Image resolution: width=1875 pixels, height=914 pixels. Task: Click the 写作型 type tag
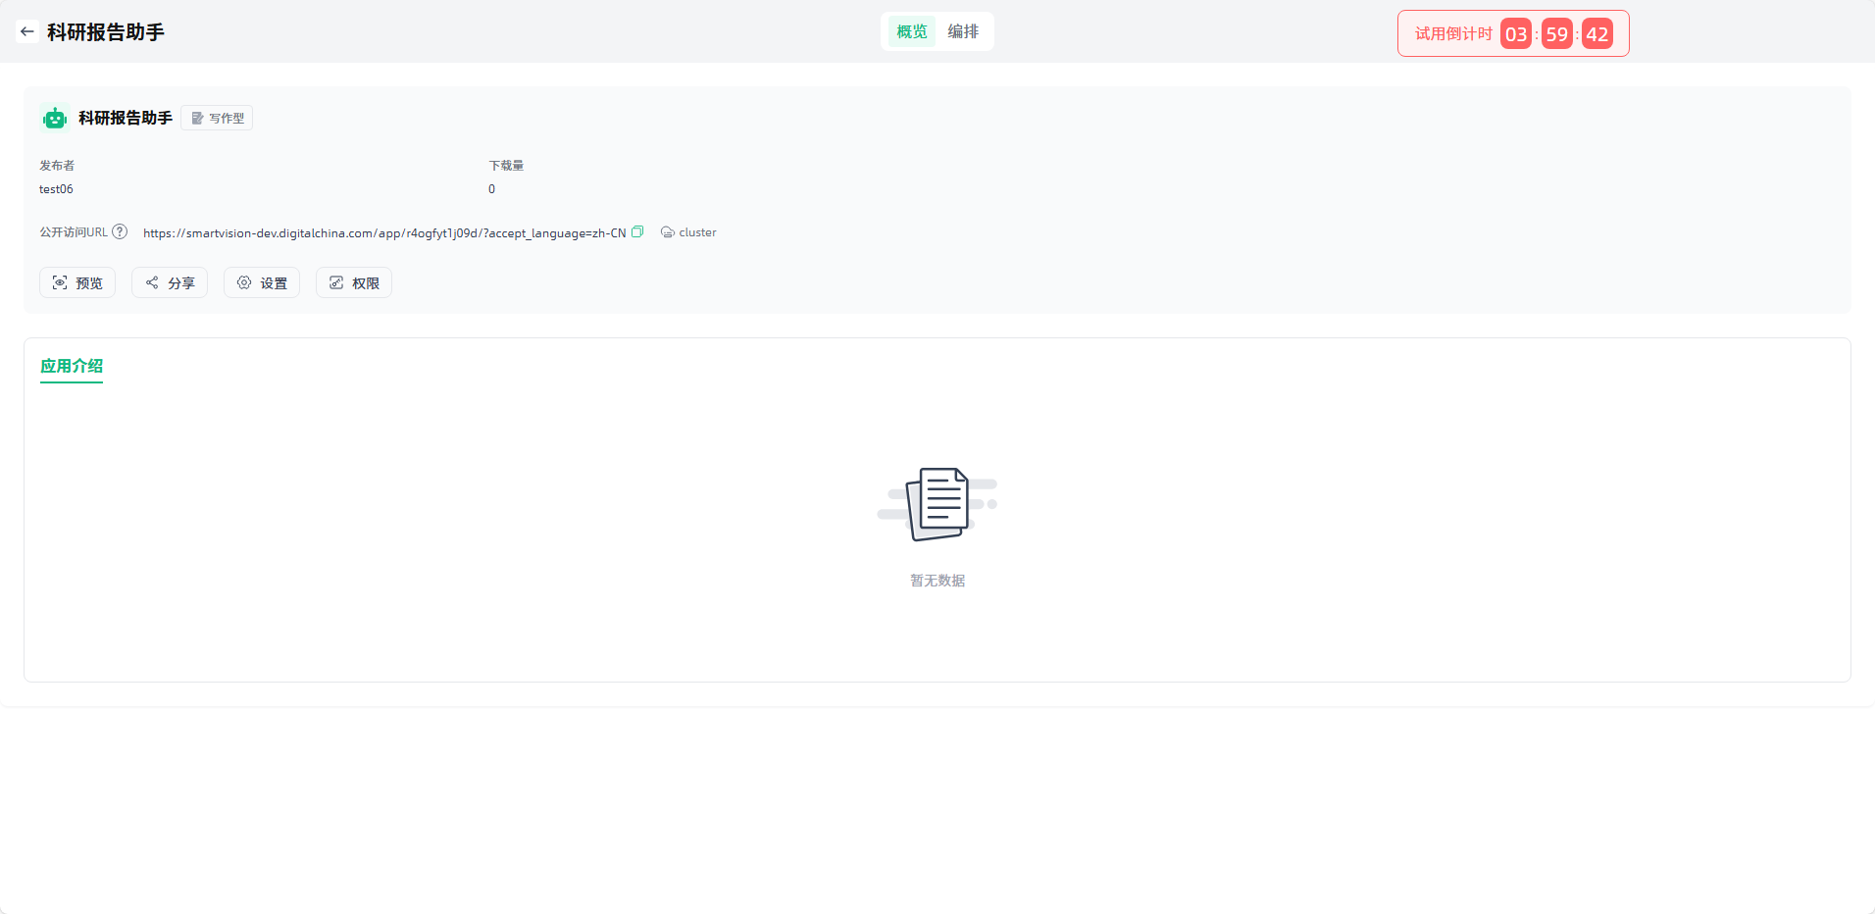[x=217, y=119]
